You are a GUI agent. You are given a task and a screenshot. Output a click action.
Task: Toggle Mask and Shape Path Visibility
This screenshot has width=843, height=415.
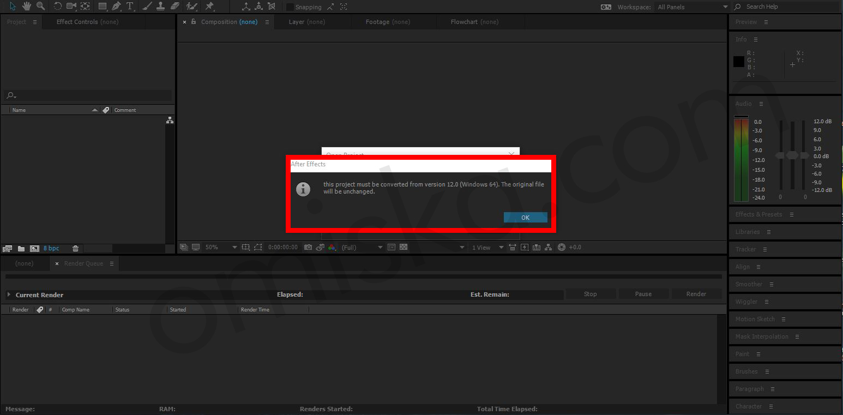tap(258, 247)
